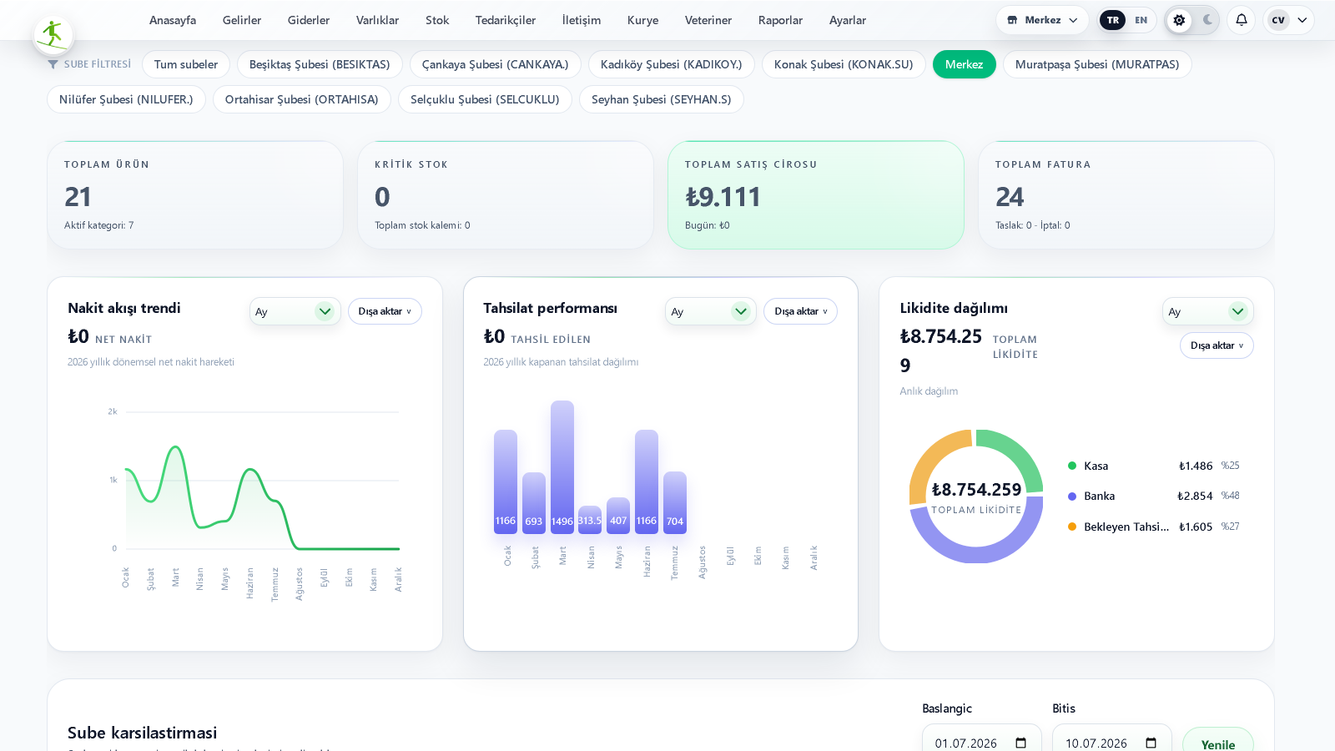
Task: Click the store icon in Merkez selector
Action: pyautogui.click(x=1012, y=20)
